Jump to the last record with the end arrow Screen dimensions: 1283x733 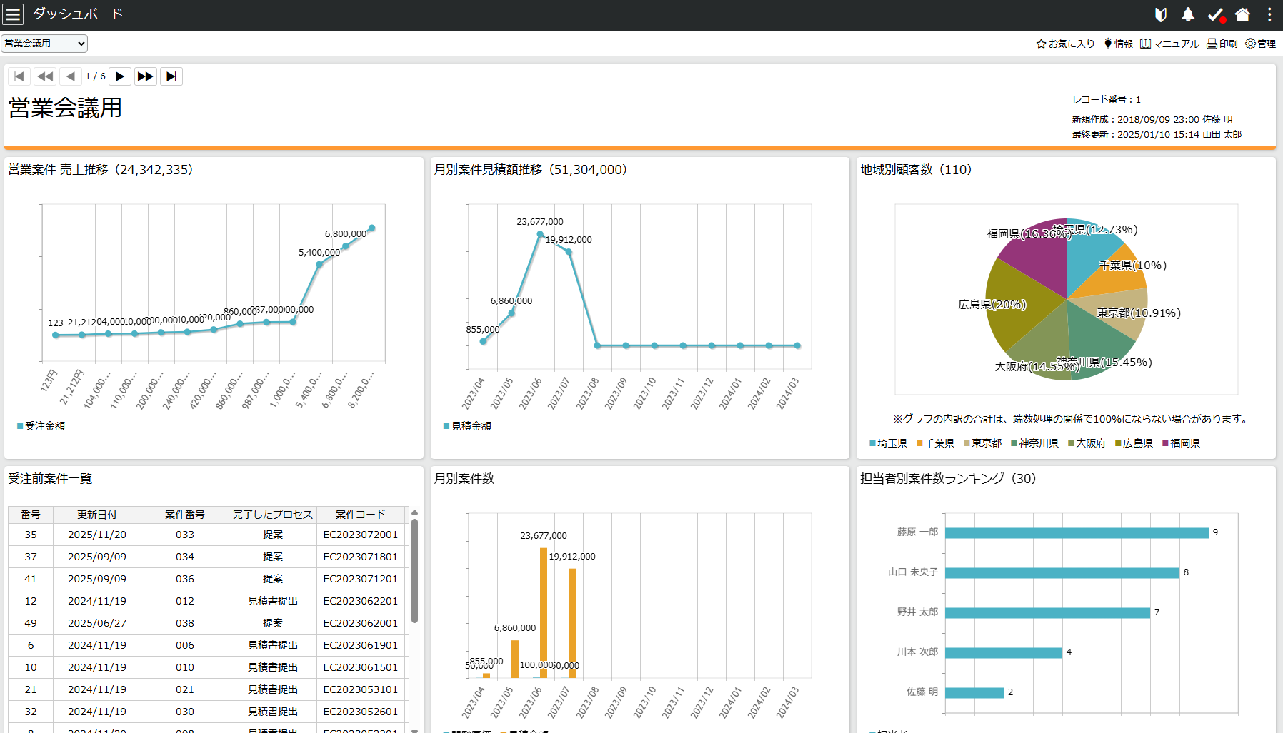[171, 76]
